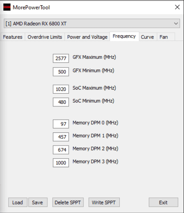Click the Memory DPM 3 field showing 1000

[x=61, y=163]
